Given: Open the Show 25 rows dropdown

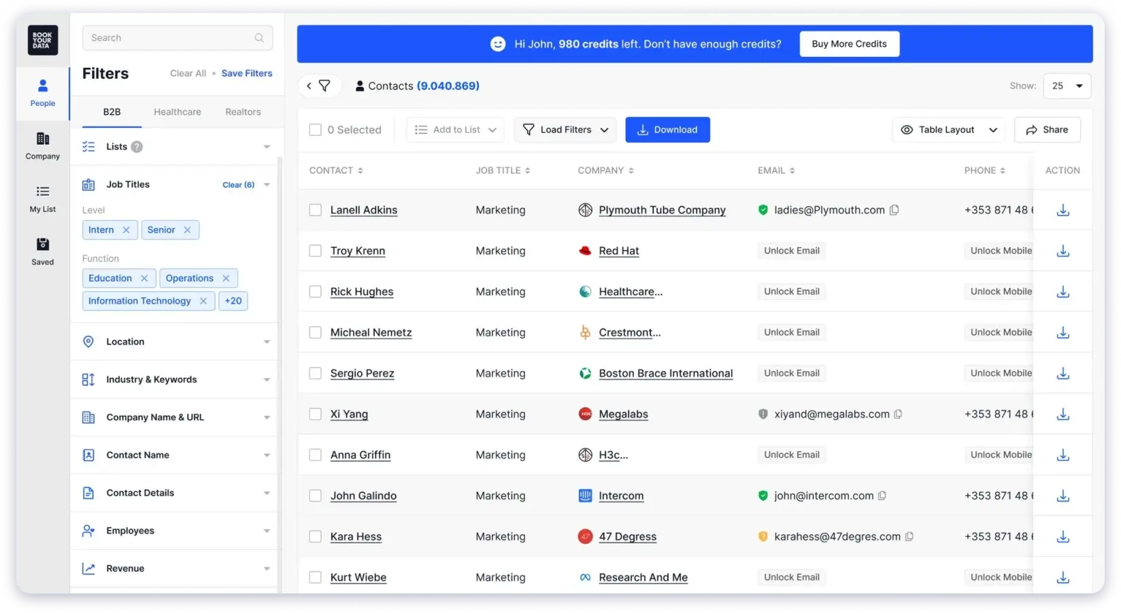Looking at the screenshot, I should point(1067,86).
